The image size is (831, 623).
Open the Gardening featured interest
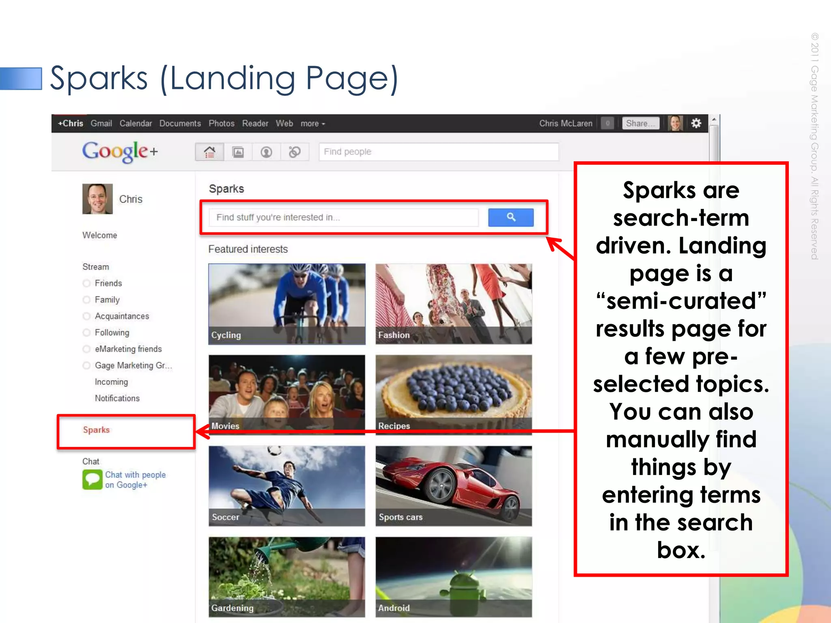[287, 577]
